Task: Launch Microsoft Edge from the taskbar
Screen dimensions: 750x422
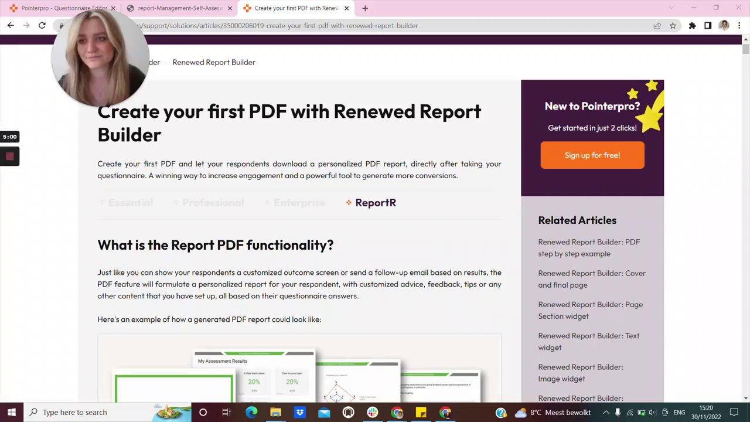Action: click(251, 413)
